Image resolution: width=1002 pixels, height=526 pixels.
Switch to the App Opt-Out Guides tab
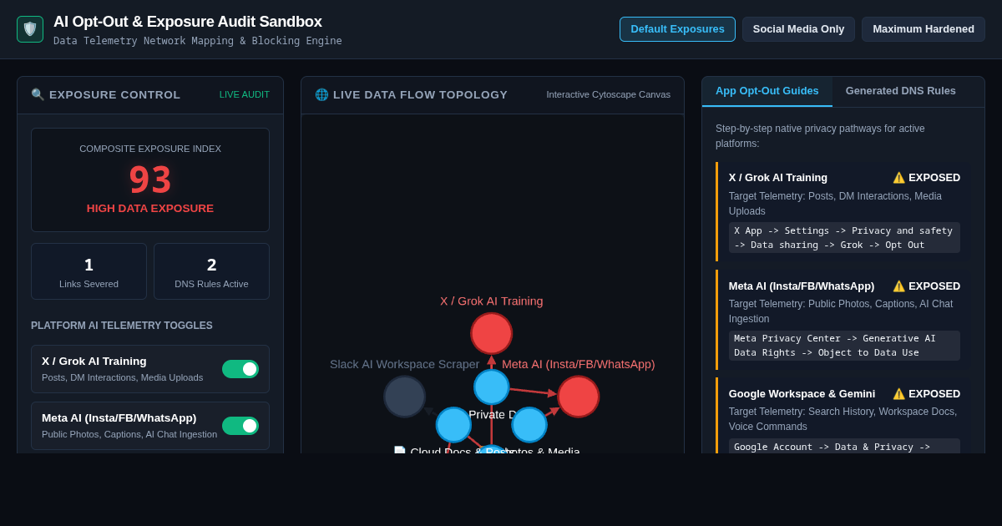click(767, 91)
